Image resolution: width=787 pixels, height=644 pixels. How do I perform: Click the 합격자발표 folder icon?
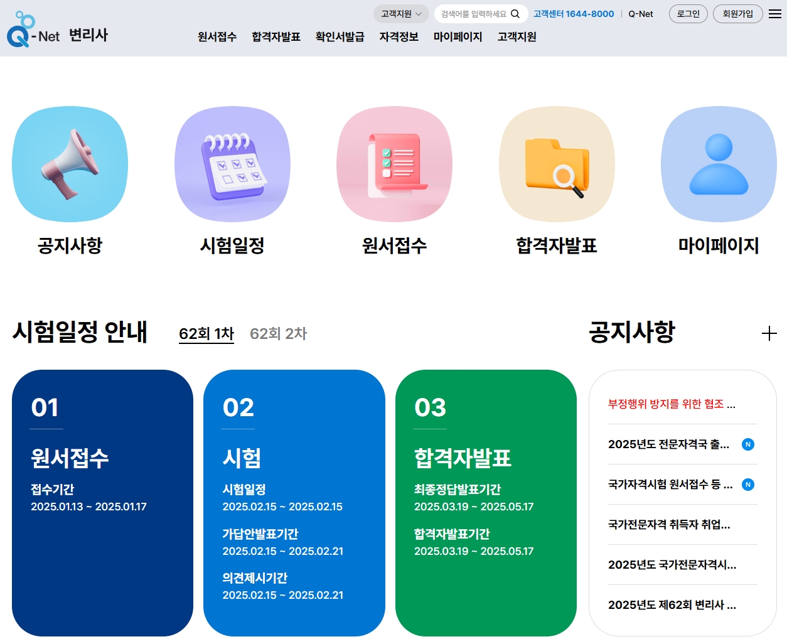pyautogui.click(x=556, y=164)
